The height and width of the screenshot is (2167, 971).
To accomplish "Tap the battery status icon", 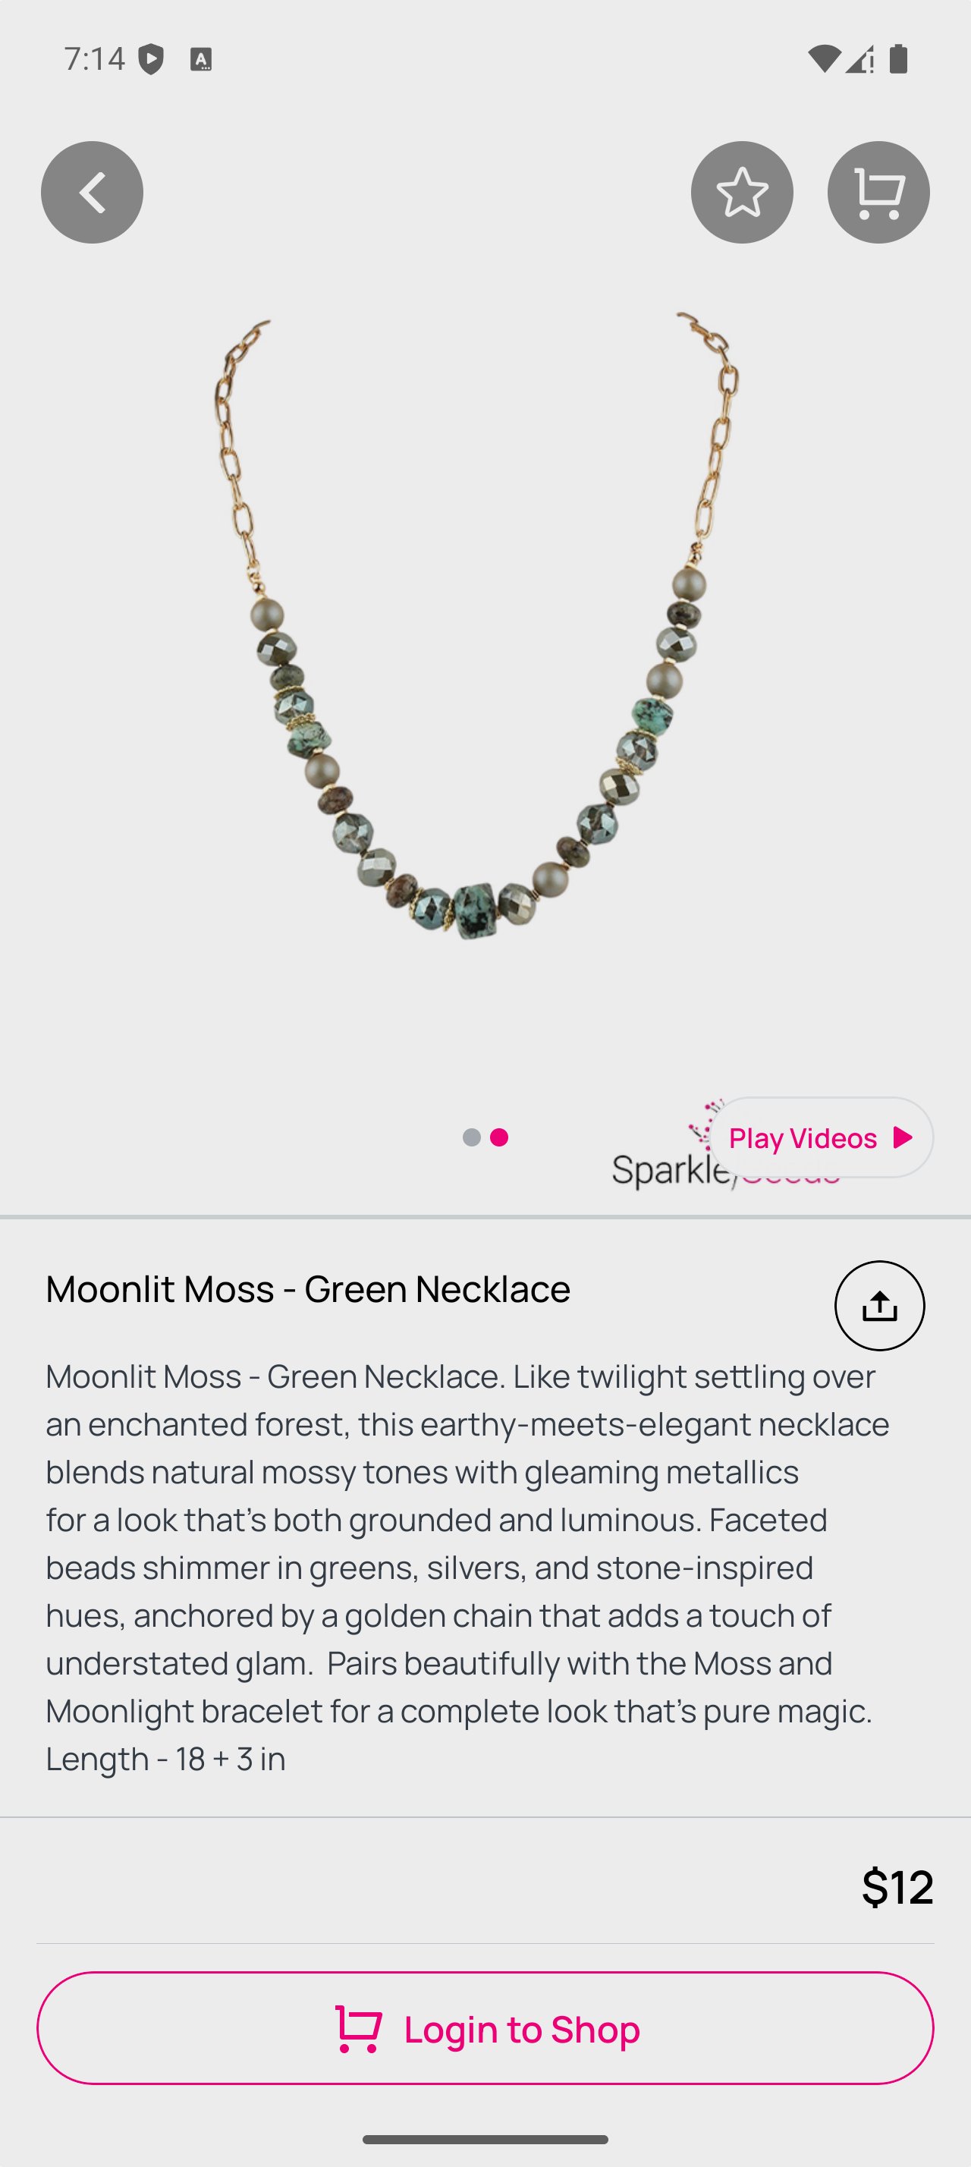I will pos(898,59).
